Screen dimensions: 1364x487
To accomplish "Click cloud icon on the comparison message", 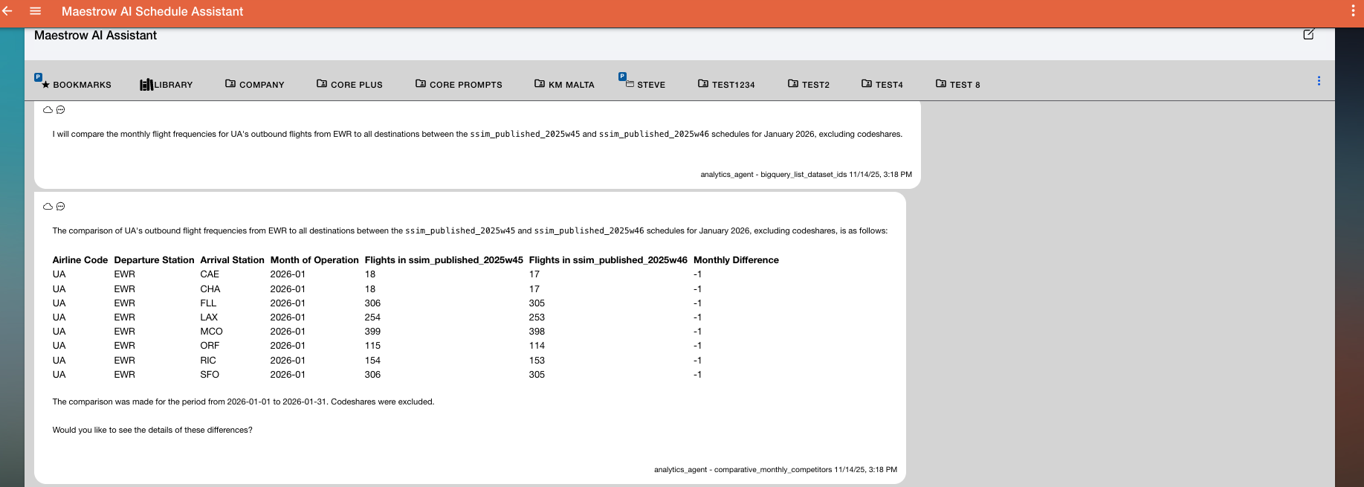I will pyautogui.click(x=48, y=206).
